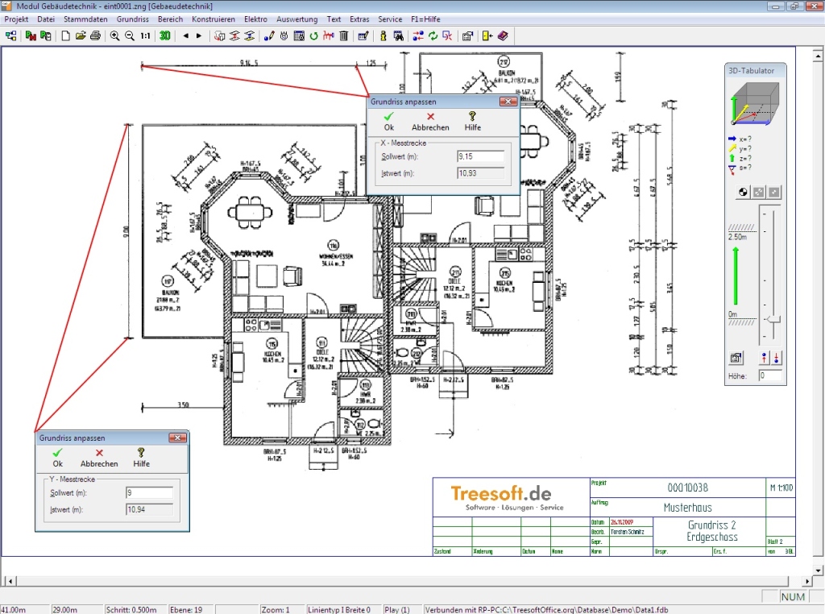Screen dimensions: 825x614
Task: Click Hilfe in the X-Messtrecke dialog
Action: point(473,122)
